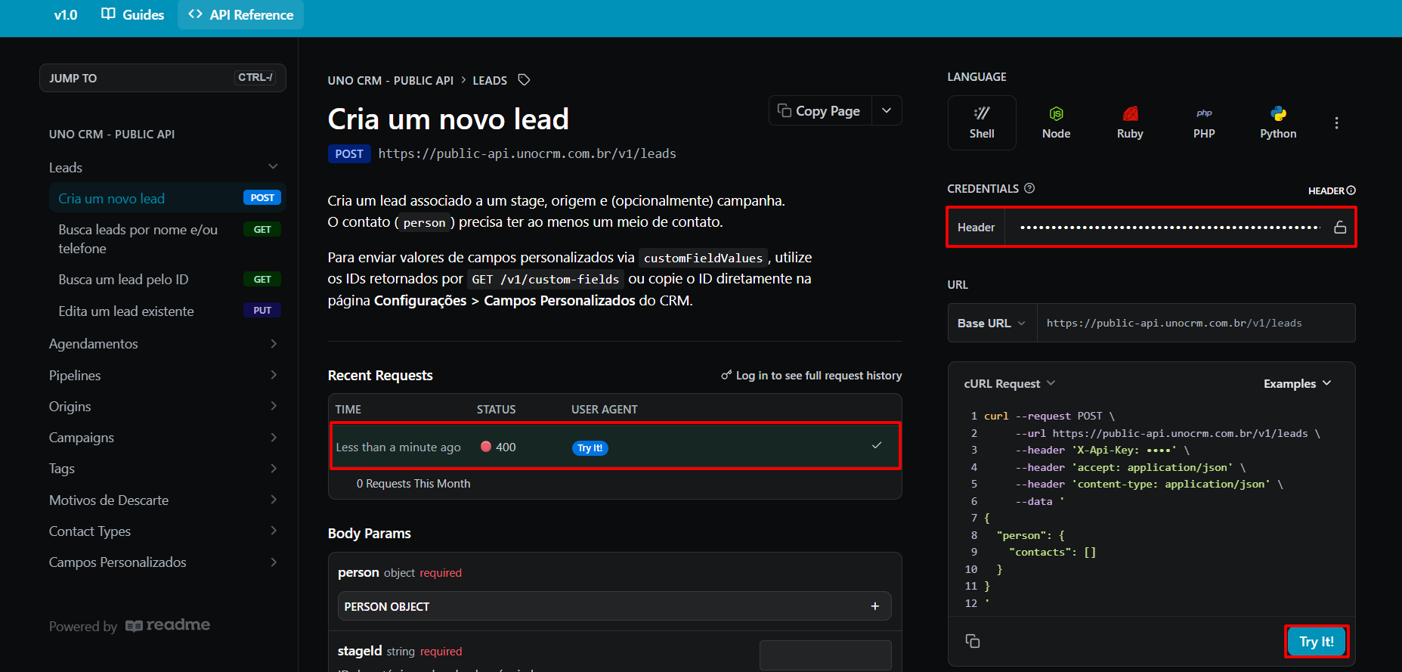Expand Pipelines sidebar section

(x=274, y=375)
